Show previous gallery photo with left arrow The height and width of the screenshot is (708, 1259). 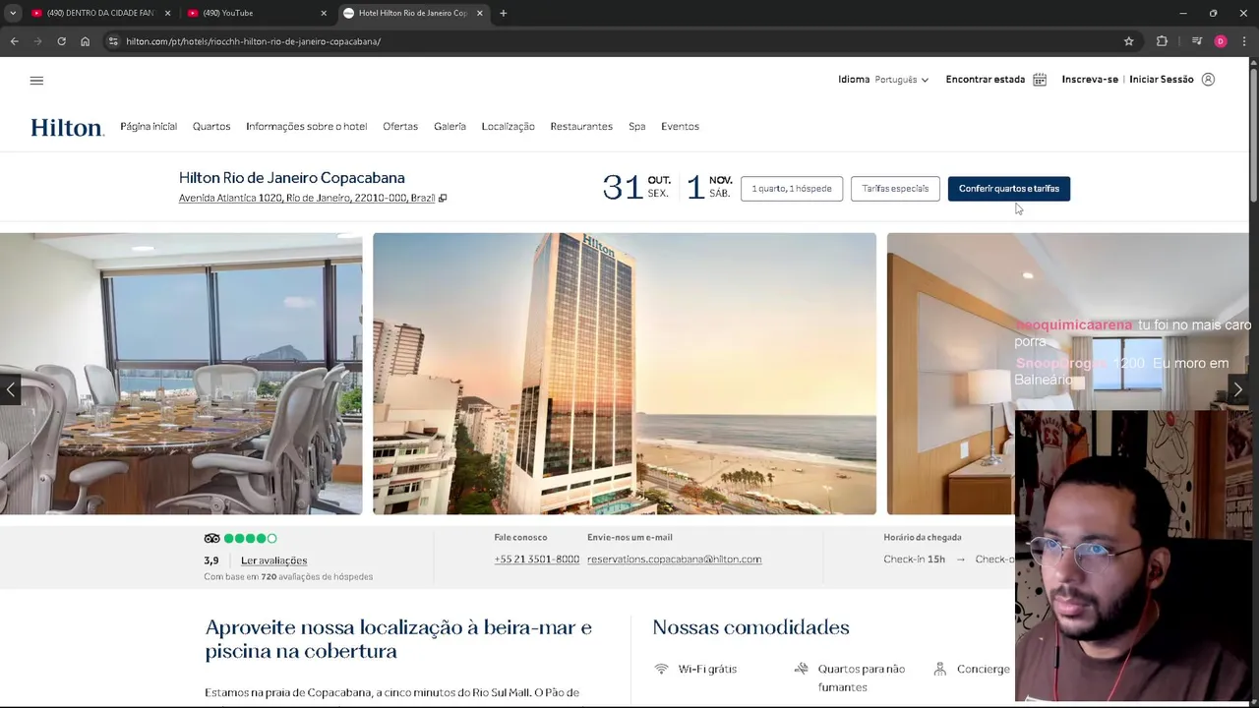pyautogui.click(x=10, y=389)
